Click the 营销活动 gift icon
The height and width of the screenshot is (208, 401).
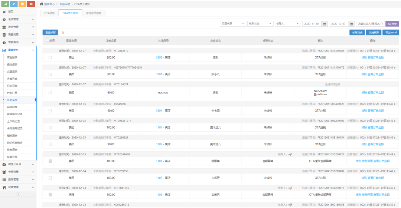[x=4, y=42]
